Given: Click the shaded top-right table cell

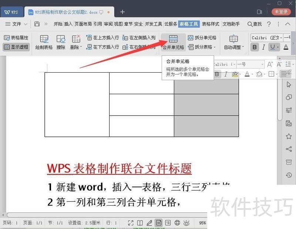Looking at the screenshot, I should (x=206, y=83).
